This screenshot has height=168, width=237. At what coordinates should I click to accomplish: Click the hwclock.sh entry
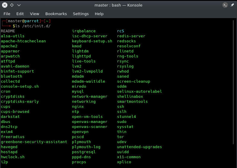(13, 157)
